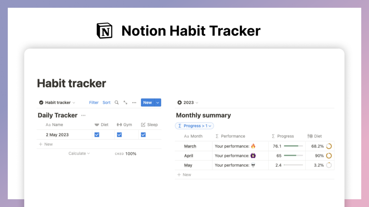This screenshot has height=207, width=369.
Task: Open the three-dot database options menu
Action: tap(134, 103)
